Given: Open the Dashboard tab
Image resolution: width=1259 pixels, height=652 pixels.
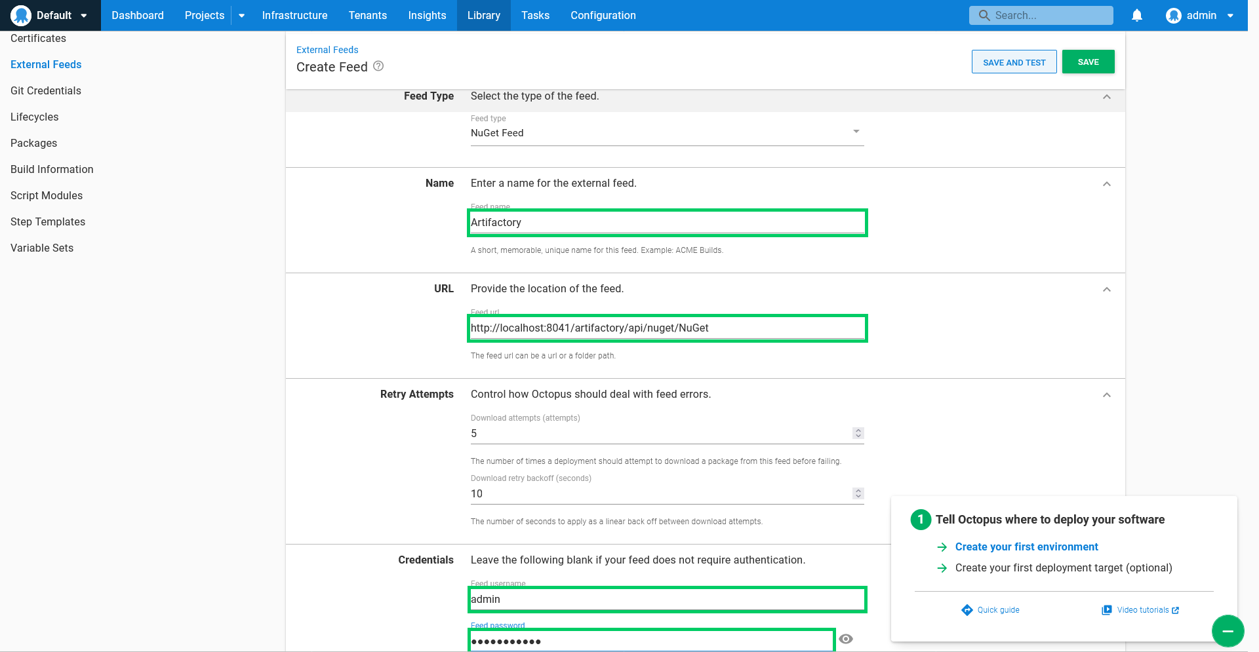Looking at the screenshot, I should click(138, 15).
